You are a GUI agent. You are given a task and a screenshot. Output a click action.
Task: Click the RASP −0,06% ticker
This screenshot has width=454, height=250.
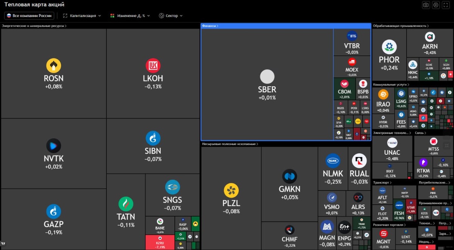point(183,225)
